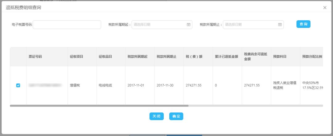
Task: Click the 税（费）额 column header
Action: [x=194, y=57]
